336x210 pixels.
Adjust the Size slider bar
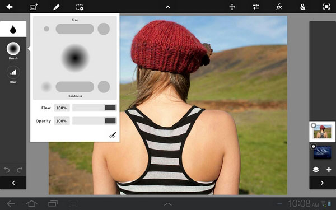point(75,29)
